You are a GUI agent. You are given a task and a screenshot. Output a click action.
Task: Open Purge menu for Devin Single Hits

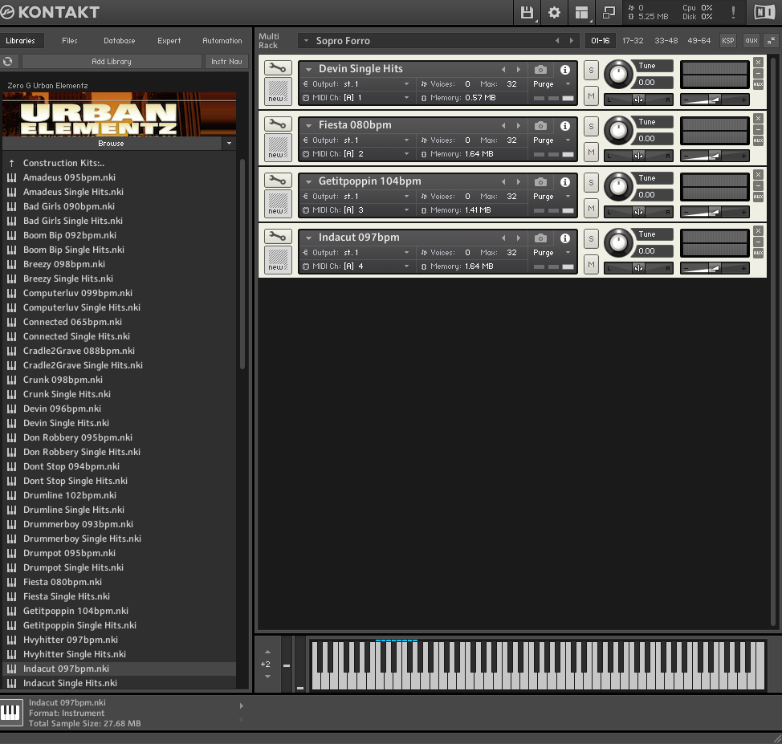pos(568,84)
